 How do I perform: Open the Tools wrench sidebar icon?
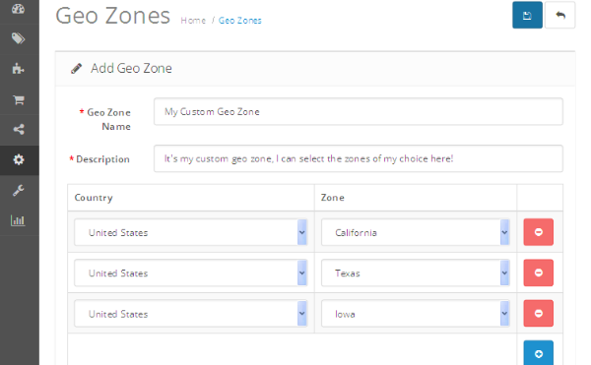(18, 191)
